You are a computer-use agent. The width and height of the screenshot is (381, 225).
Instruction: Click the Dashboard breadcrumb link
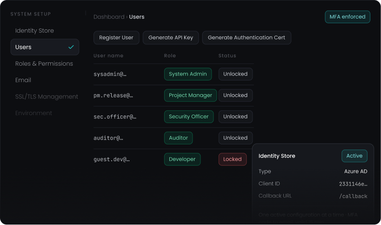(109, 17)
